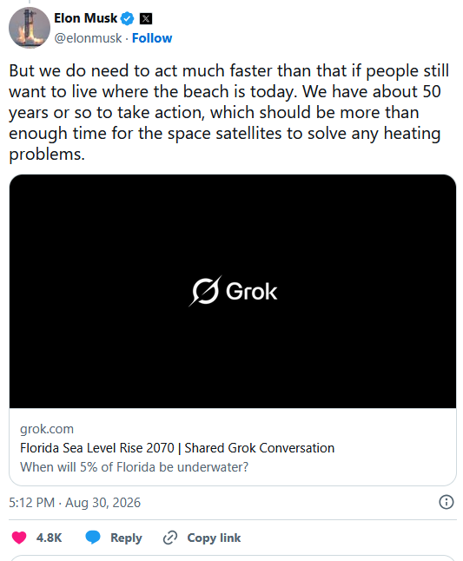Click the Grok logo in the card
The image size is (463, 561).
click(x=233, y=291)
